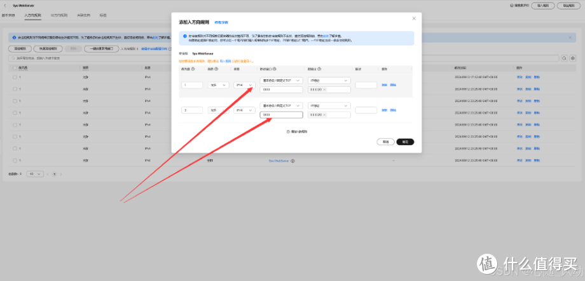Switch to 标签 tab
This screenshot has height=281, width=585.
103,15
